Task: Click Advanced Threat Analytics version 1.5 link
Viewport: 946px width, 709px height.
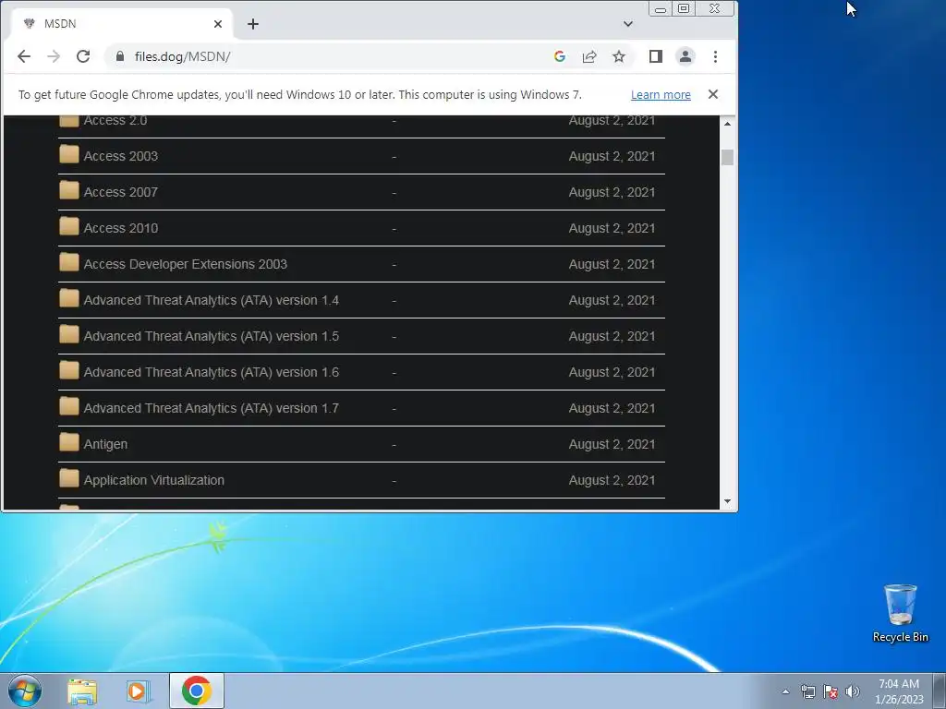Action: pos(212,336)
